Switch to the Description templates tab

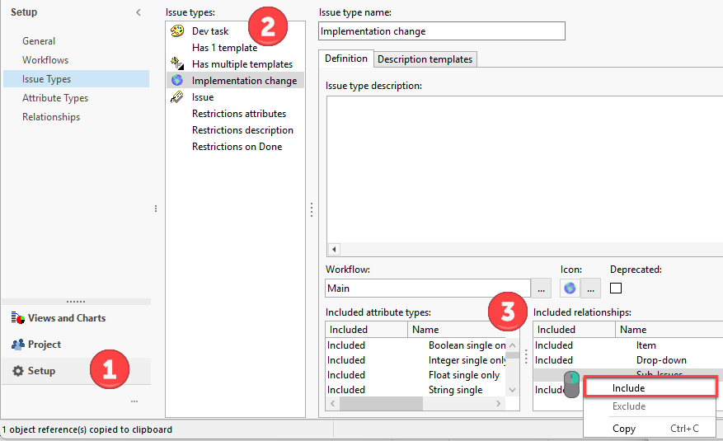425,59
